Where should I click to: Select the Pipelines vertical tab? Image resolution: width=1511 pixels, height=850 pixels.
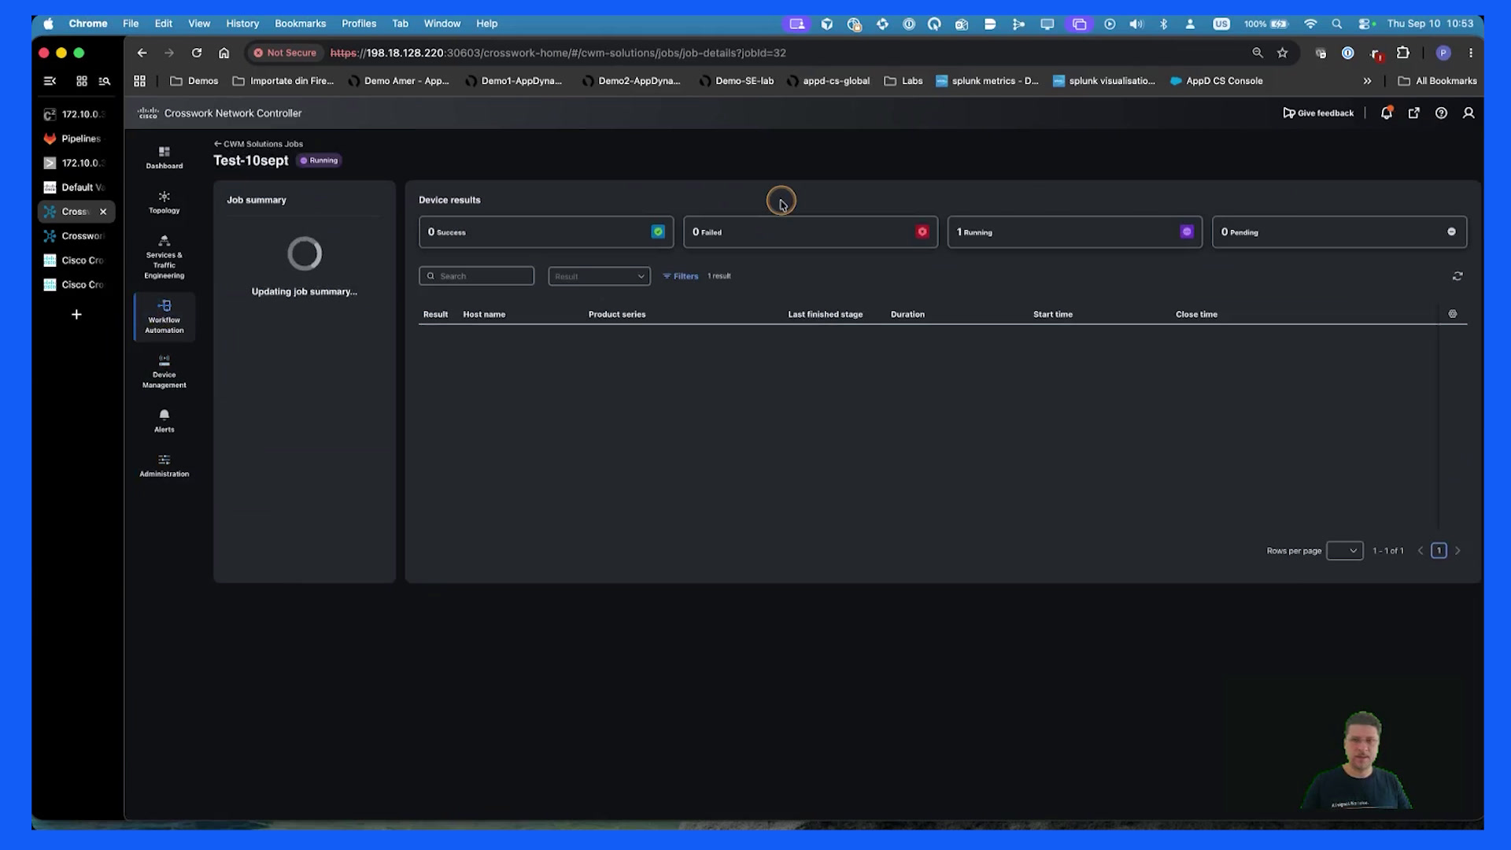point(76,139)
